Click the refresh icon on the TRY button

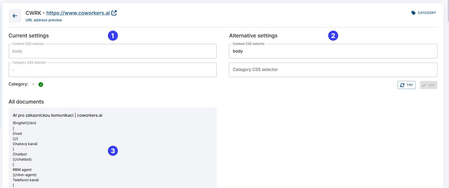coord(402,85)
